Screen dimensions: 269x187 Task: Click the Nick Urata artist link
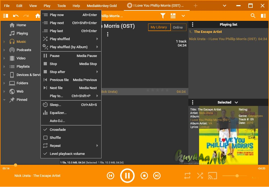click(x=206, y=113)
